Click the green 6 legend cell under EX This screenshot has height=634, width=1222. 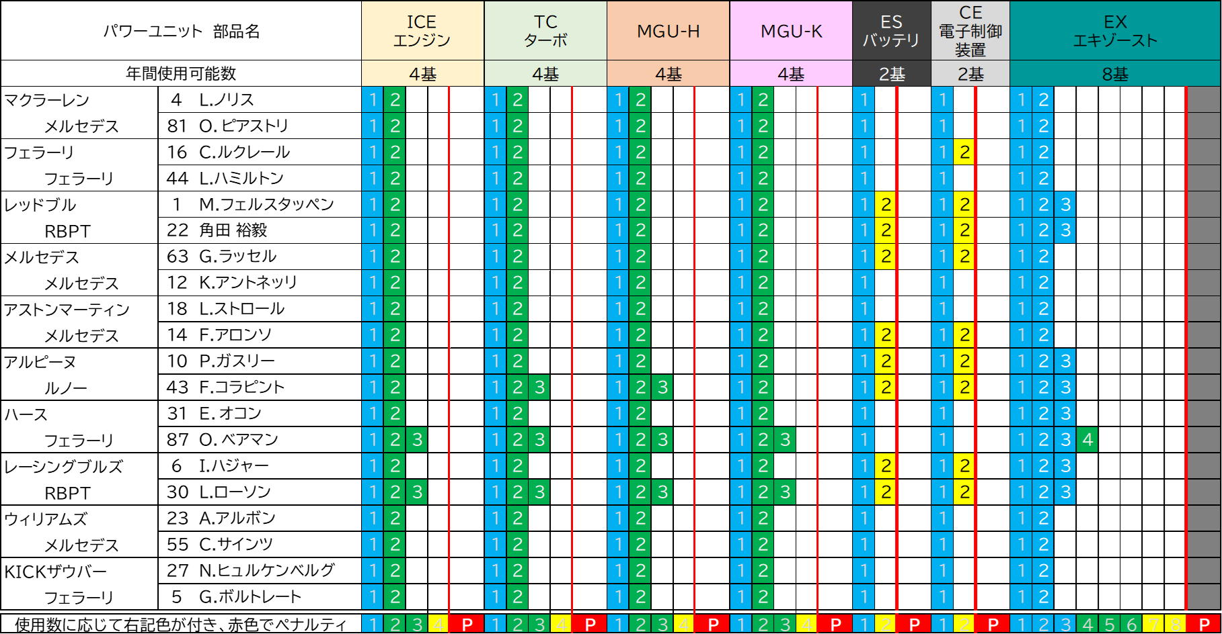(x=1131, y=624)
